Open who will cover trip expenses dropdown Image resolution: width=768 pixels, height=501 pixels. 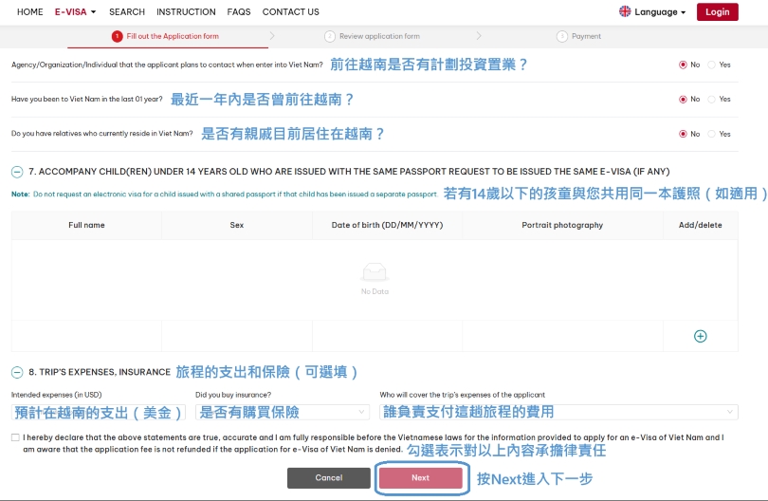(558, 412)
